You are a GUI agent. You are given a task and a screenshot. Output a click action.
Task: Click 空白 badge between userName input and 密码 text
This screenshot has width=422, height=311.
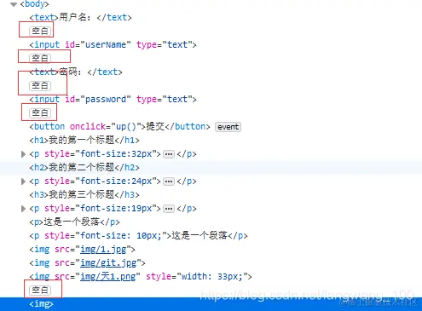[40, 58]
